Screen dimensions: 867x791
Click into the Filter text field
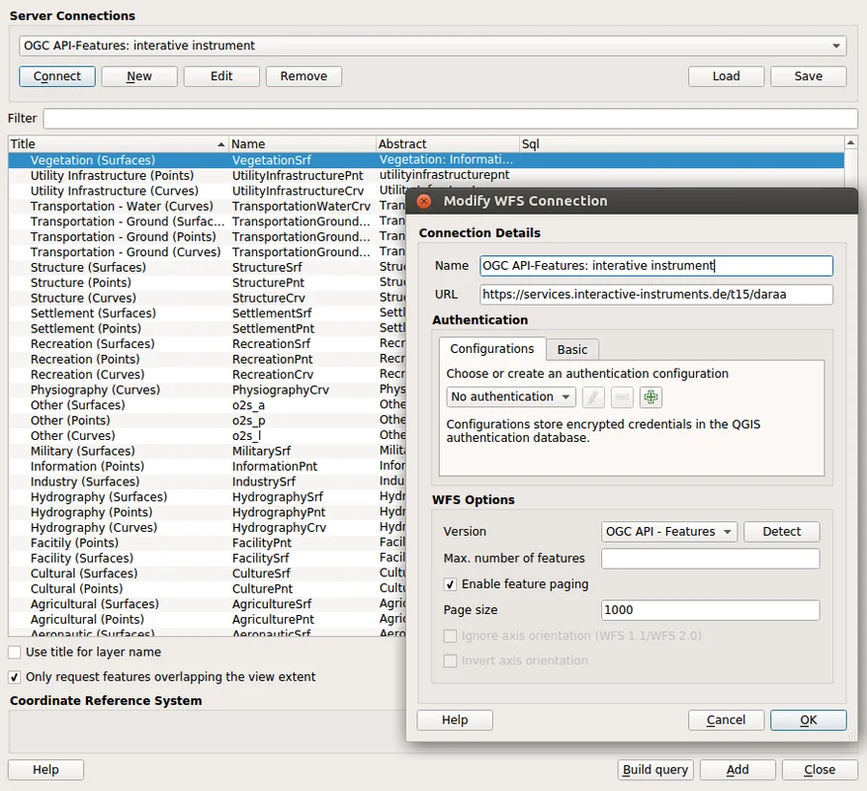[450, 119]
